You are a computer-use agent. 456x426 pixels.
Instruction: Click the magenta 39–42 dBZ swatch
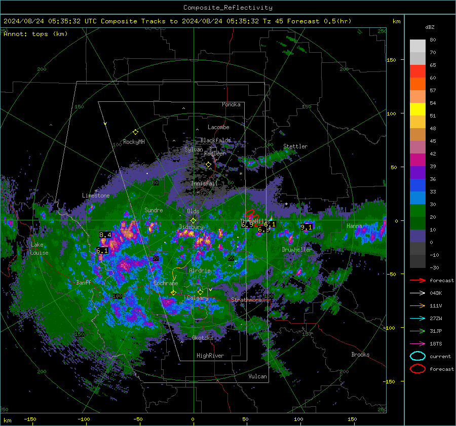(x=417, y=160)
